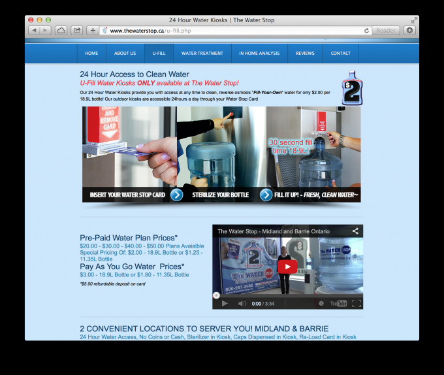Open the WATER TREATMENT menu item
This screenshot has width=444, height=375.
tap(202, 53)
